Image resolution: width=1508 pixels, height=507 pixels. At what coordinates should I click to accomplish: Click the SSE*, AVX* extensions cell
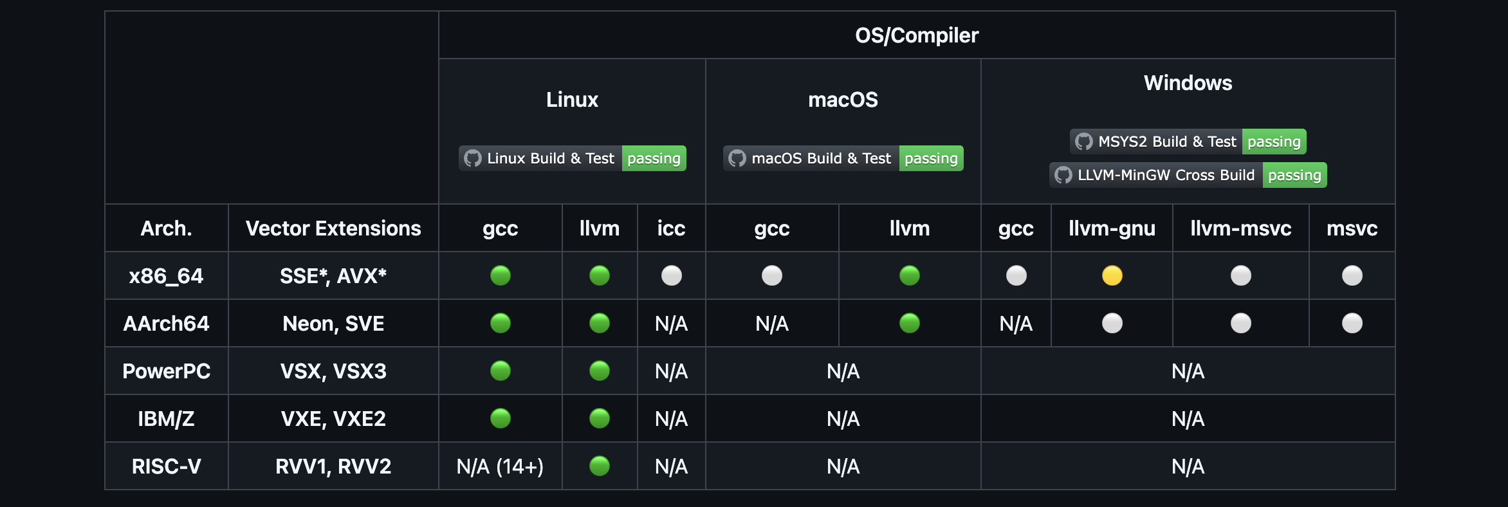pos(333,276)
